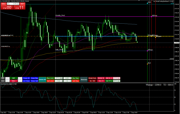Click the first 0.01 lot size field
Screen dimensions: 180x114
tap(7, 79)
